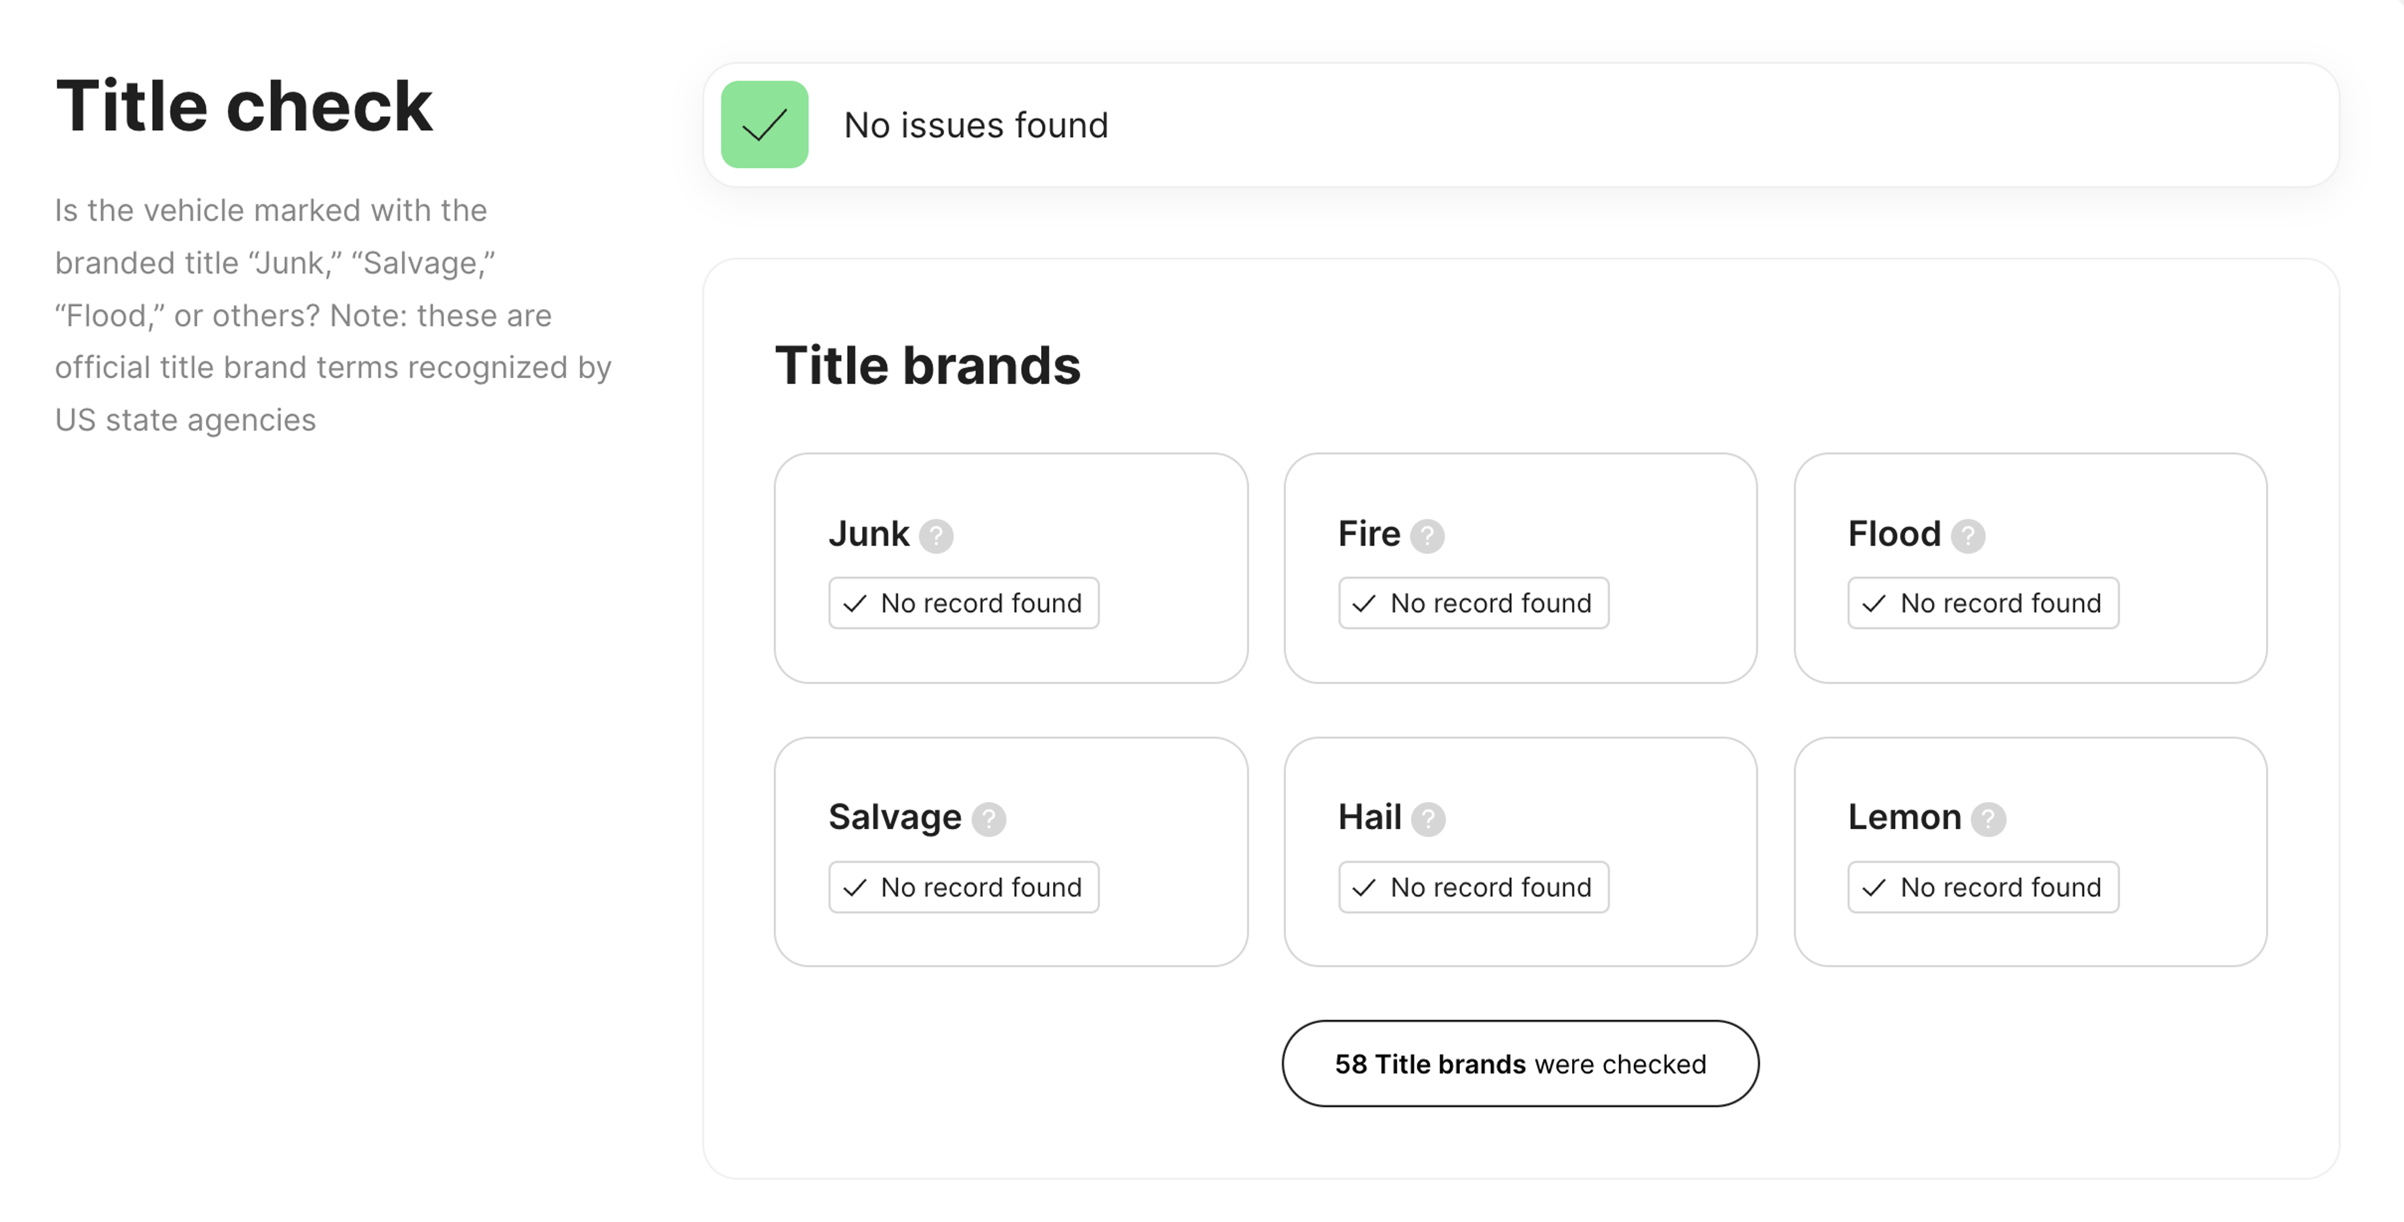The width and height of the screenshot is (2404, 1222).
Task: Click the help icon next to Lemon
Action: (1988, 819)
